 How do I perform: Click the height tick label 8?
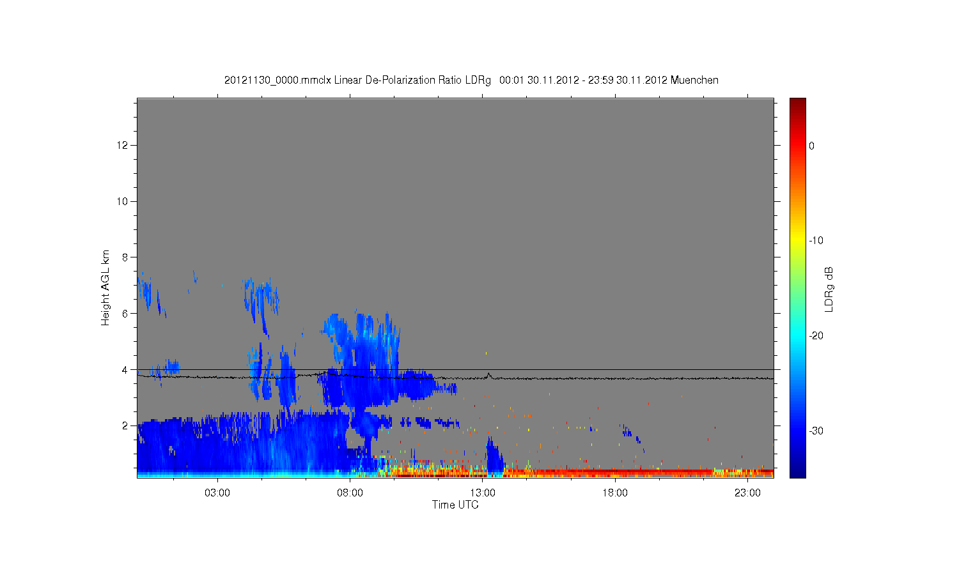point(125,257)
